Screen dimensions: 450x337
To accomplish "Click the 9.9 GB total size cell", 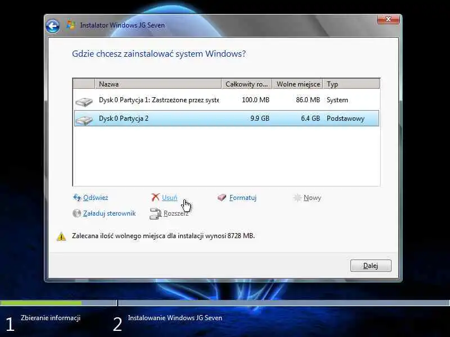I will (x=260, y=119).
